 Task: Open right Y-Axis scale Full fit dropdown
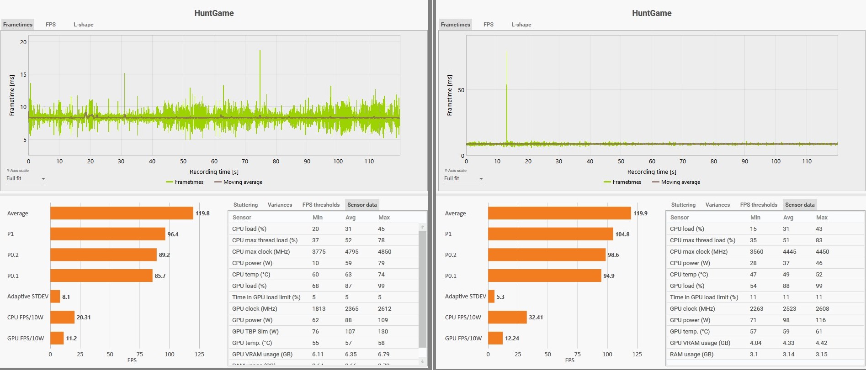[x=464, y=178]
